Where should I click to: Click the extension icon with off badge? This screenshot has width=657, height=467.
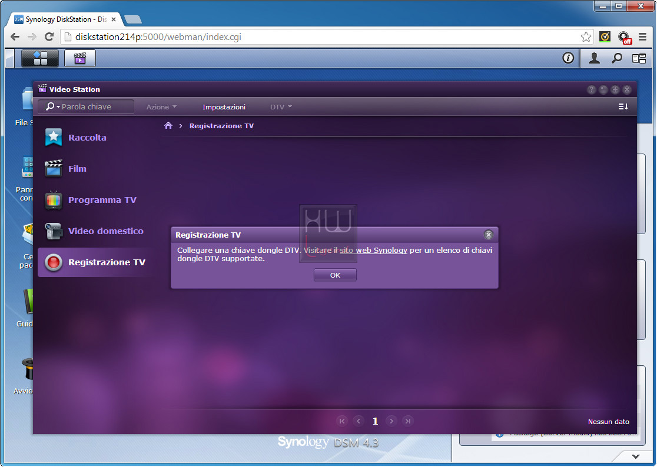(x=624, y=37)
